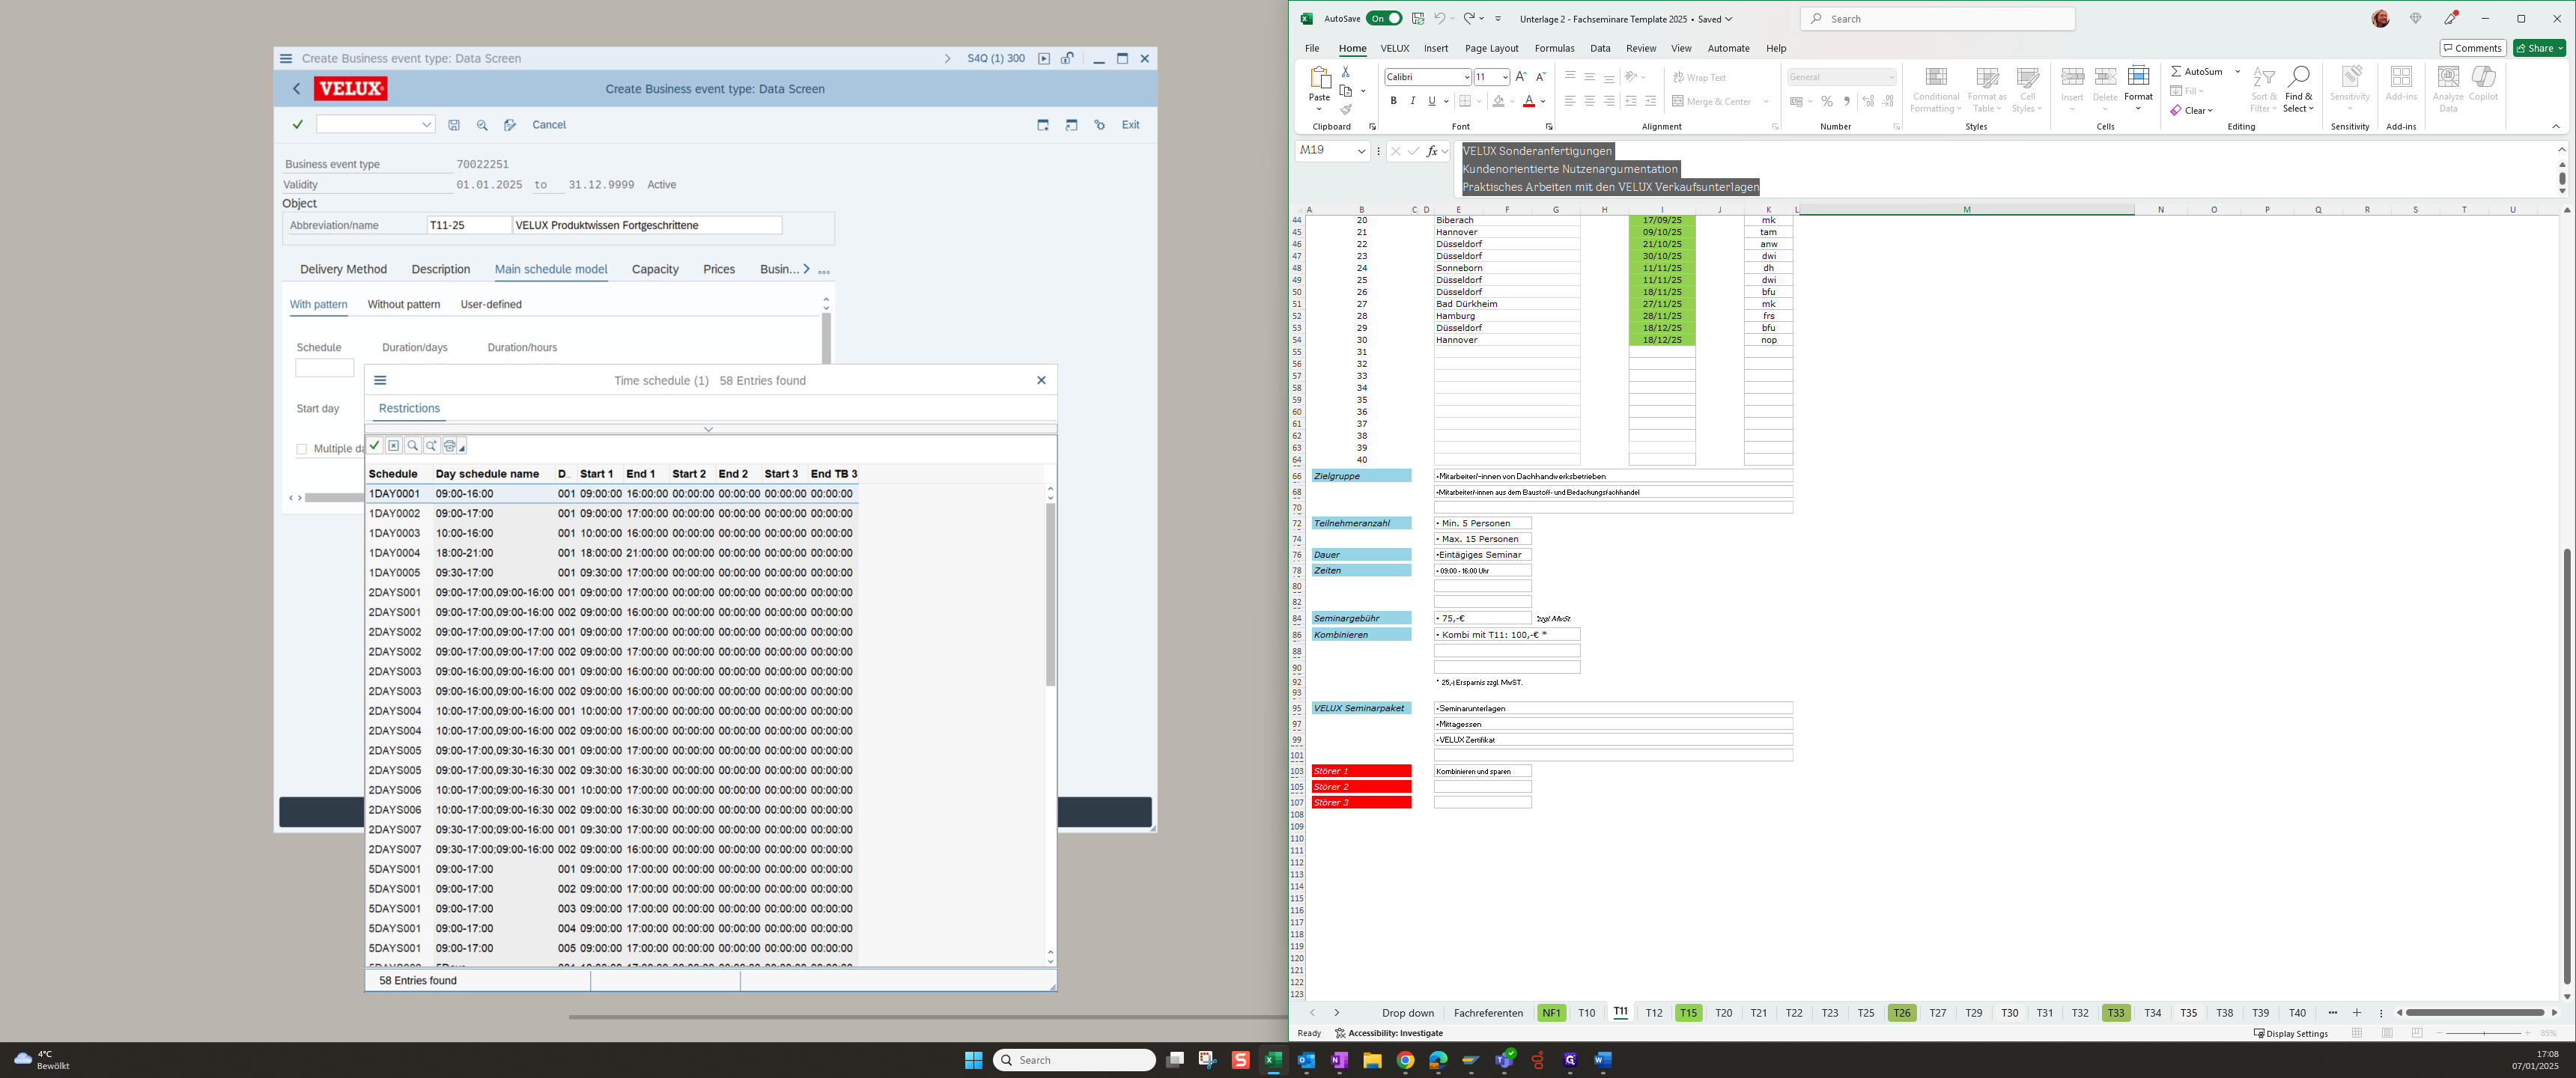2576x1078 pixels.
Task: Click Excel Percent Style icon
Action: pos(1827,101)
